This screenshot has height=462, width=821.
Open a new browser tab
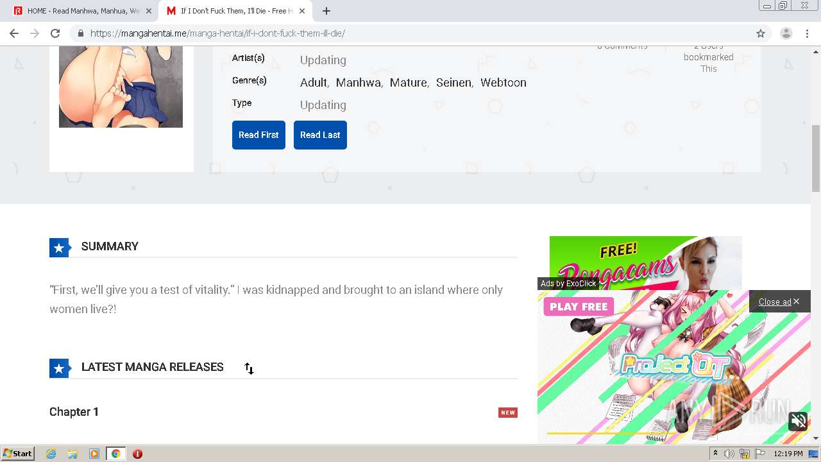click(x=326, y=11)
